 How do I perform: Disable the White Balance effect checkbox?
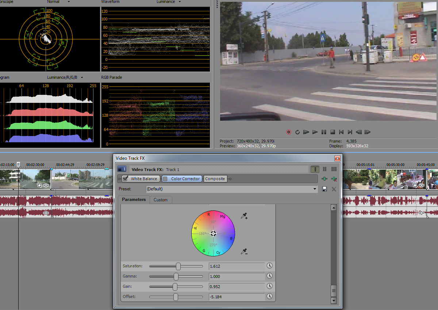point(126,179)
